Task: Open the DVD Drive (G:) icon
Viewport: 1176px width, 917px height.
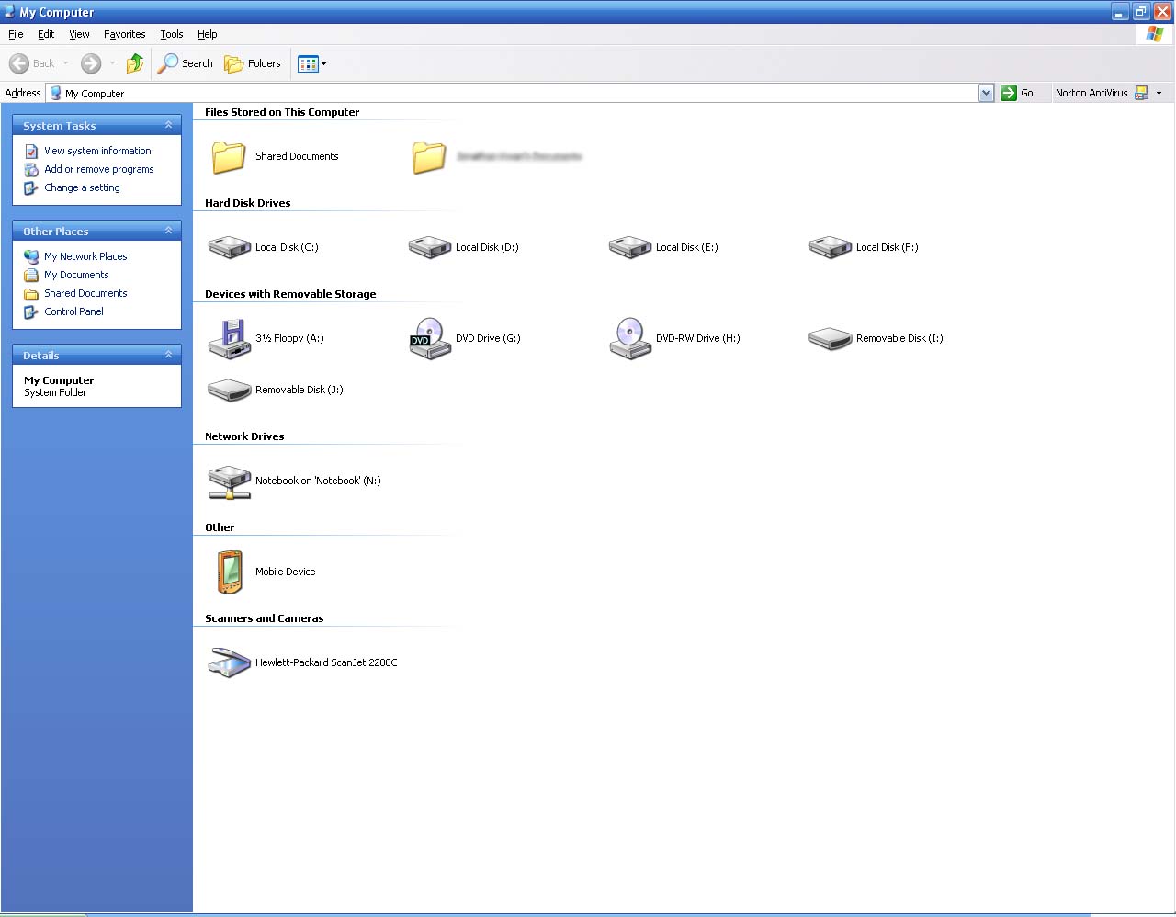Action: [x=429, y=338]
